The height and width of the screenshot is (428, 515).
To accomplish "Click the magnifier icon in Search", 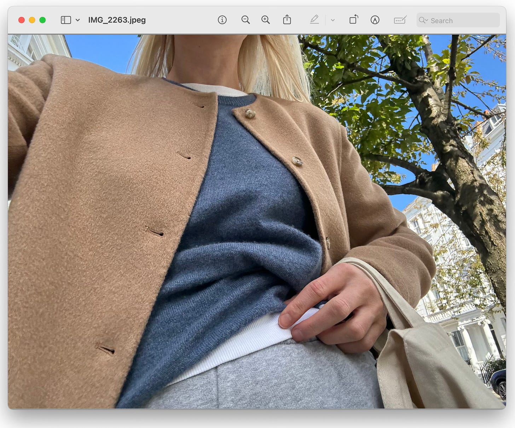I will (x=422, y=20).
